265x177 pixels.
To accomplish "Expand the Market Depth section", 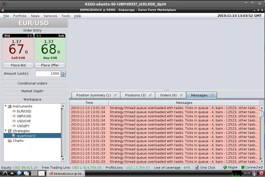I will tap(32, 91).
